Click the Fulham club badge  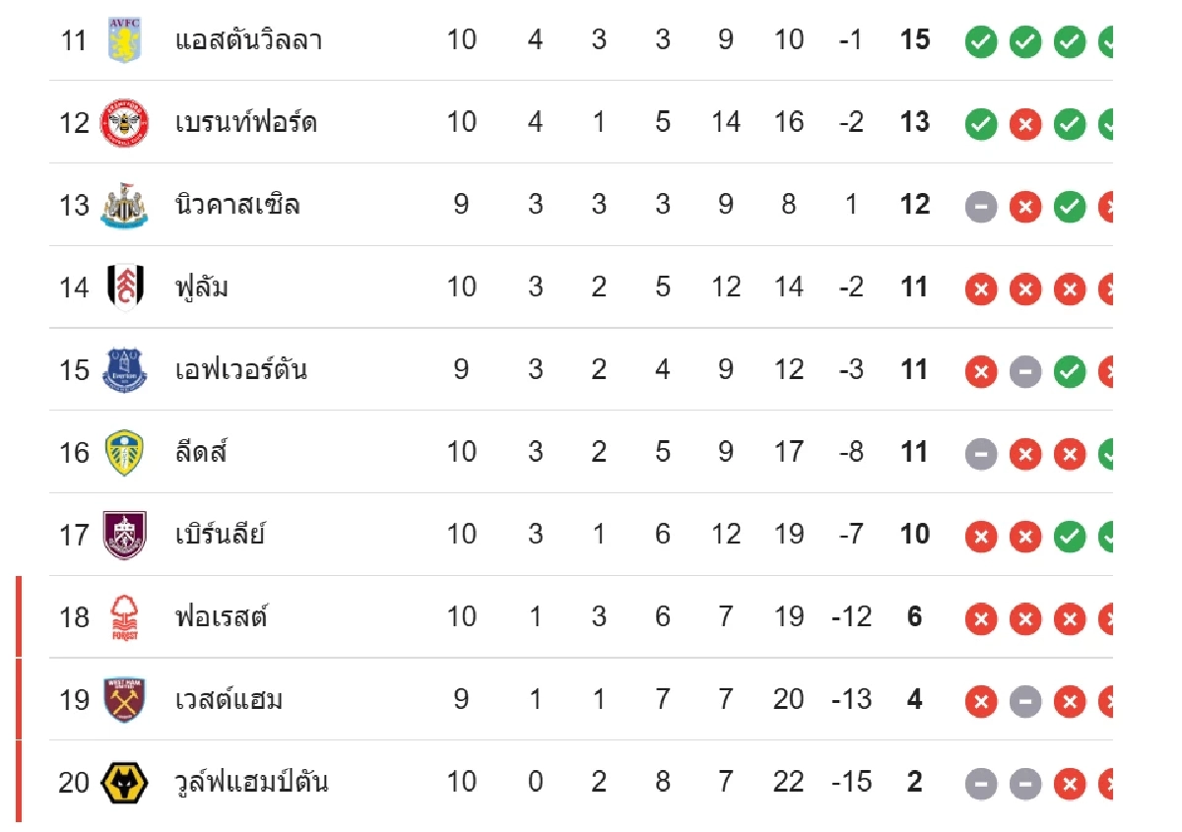click(x=124, y=288)
